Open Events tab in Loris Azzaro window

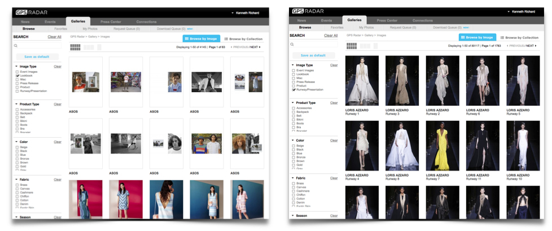coord(326,20)
